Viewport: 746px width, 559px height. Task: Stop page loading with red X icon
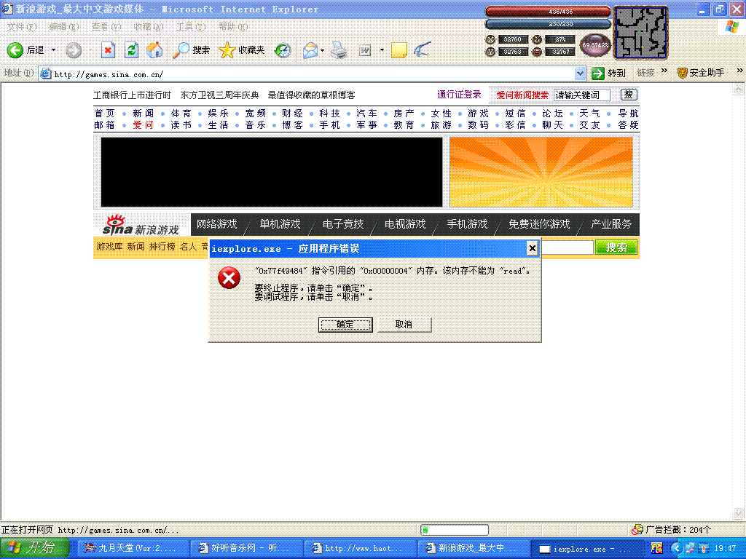pos(108,50)
